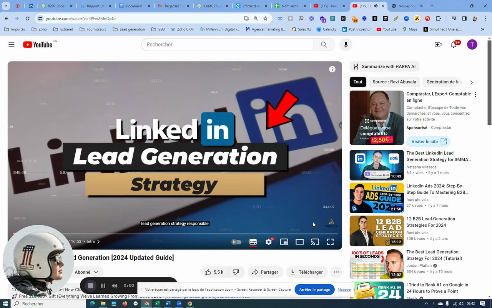Seek in the video progress bar
This screenshot has width=492, height=308.
click(175, 234)
